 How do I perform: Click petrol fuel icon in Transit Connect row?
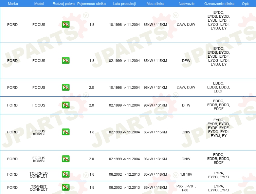[65, 187]
